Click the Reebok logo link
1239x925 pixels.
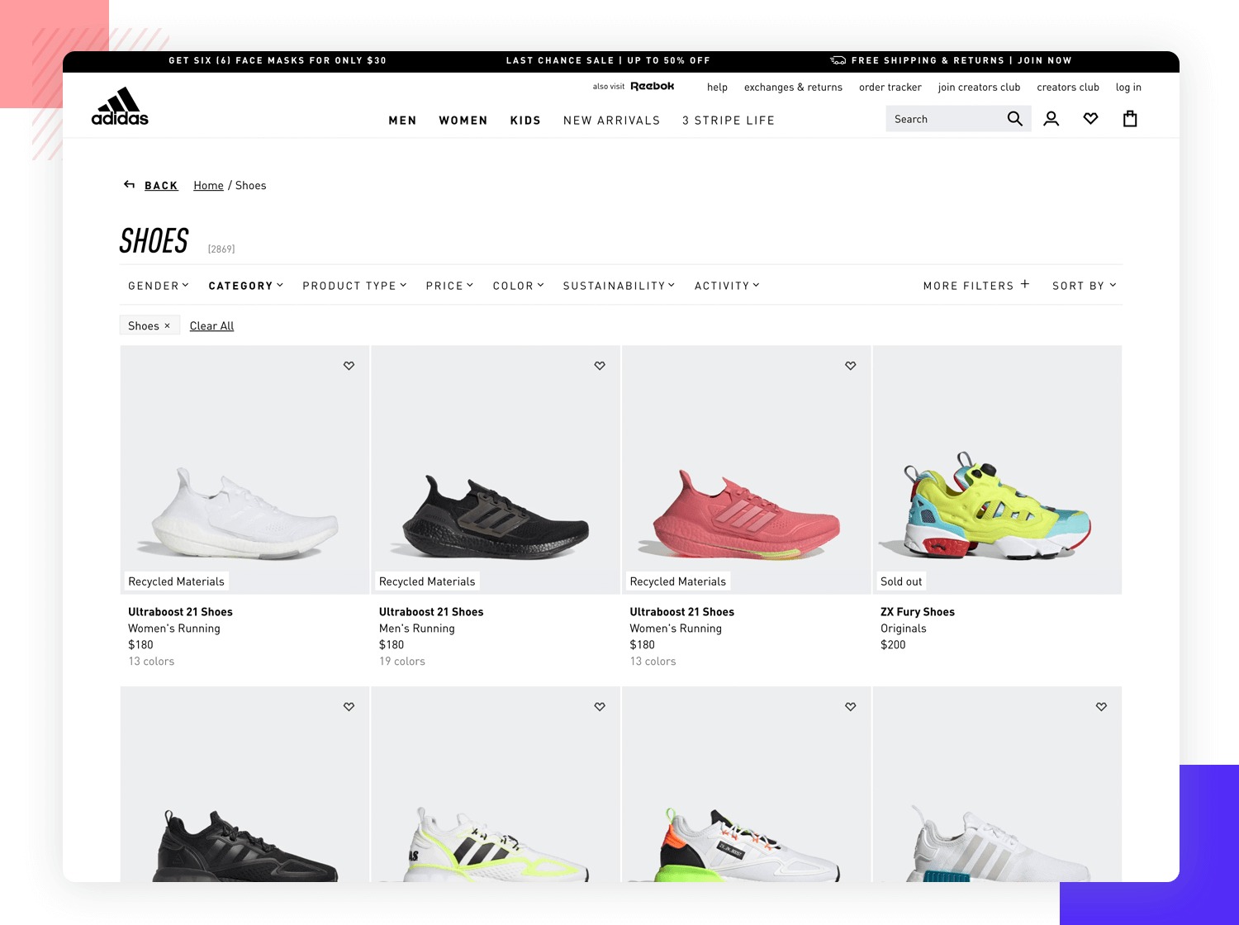tap(653, 86)
